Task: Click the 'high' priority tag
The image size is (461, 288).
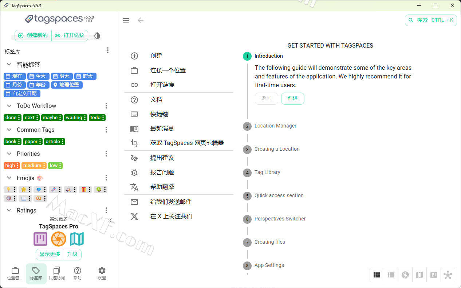Action: coord(12,166)
